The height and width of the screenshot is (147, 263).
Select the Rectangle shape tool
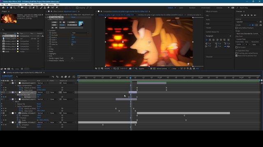(30, 8)
